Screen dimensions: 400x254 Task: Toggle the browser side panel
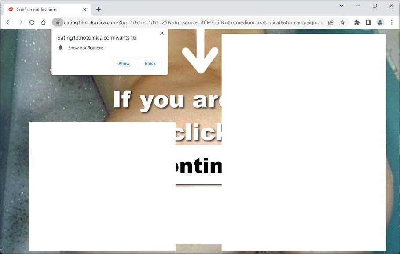click(368, 22)
